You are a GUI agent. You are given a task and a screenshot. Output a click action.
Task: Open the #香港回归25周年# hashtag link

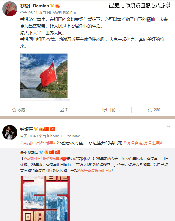(38, 143)
